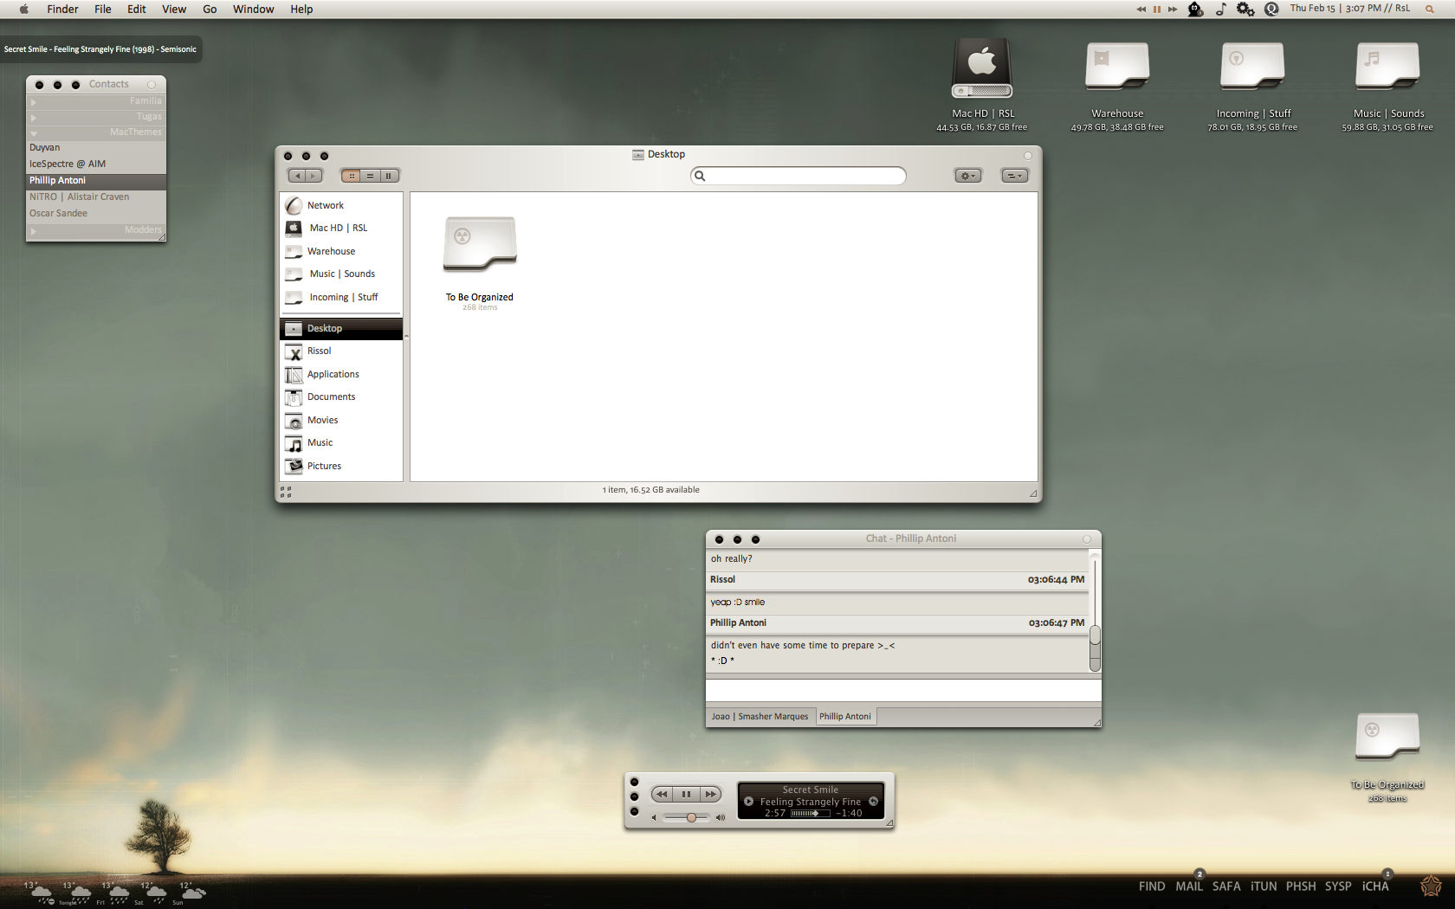This screenshot has width=1455, height=909.
Task: Click the music note menu bar icon
Action: tap(1220, 10)
